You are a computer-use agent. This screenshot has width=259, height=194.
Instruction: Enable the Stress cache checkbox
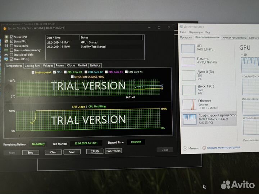(12, 46)
